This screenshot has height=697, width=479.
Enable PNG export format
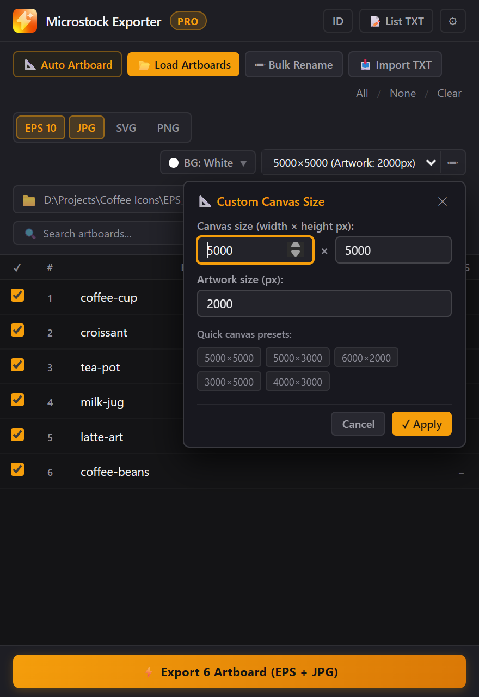coord(168,128)
